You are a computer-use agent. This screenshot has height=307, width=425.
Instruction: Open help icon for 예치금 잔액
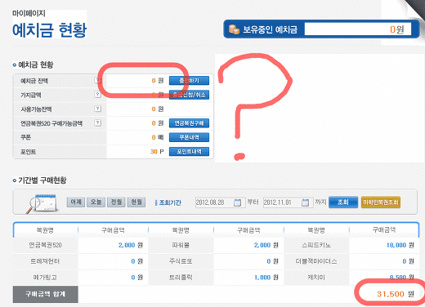click(x=97, y=80)
